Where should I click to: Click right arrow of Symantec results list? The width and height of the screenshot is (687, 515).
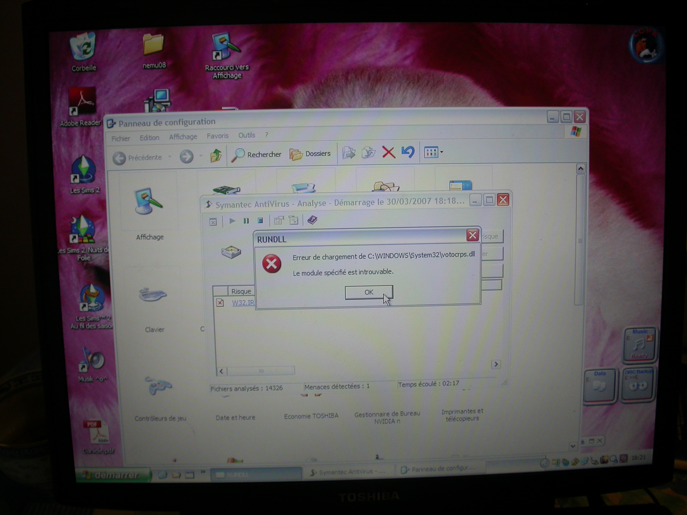496,364
